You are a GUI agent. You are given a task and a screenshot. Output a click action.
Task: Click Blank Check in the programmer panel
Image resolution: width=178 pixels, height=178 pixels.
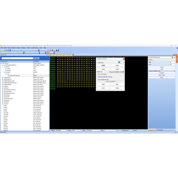162,75
